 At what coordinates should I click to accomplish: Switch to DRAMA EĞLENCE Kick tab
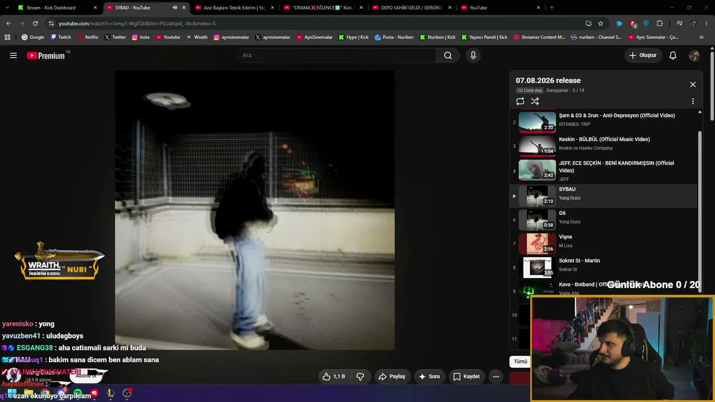pyautogui.click(x=322, y=8)
